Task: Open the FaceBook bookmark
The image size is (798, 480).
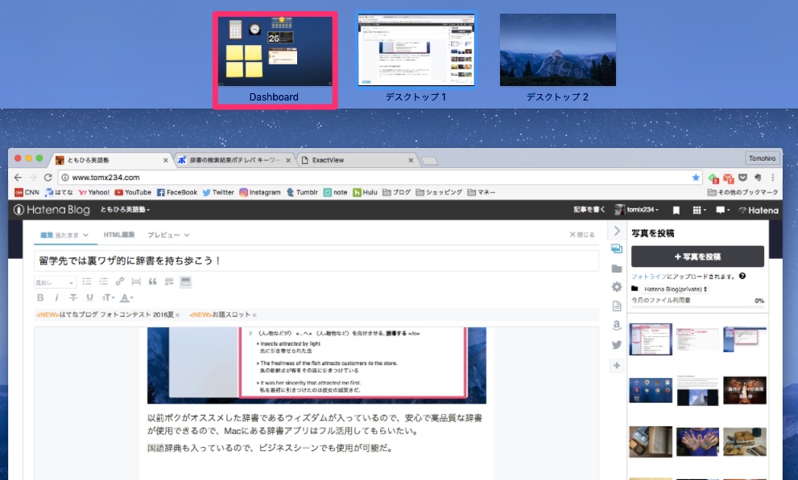Action: (x=177, y=192)
